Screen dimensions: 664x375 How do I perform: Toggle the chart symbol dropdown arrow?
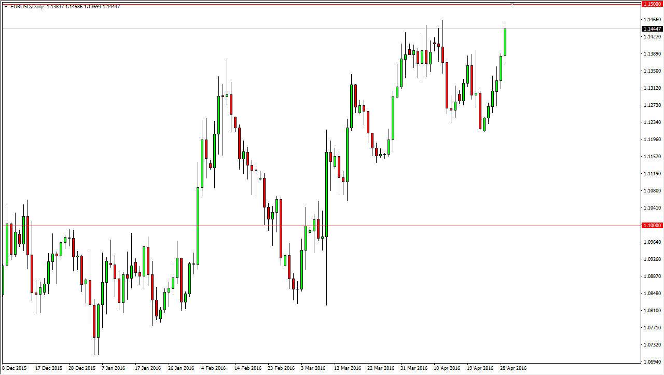(6, 7)
